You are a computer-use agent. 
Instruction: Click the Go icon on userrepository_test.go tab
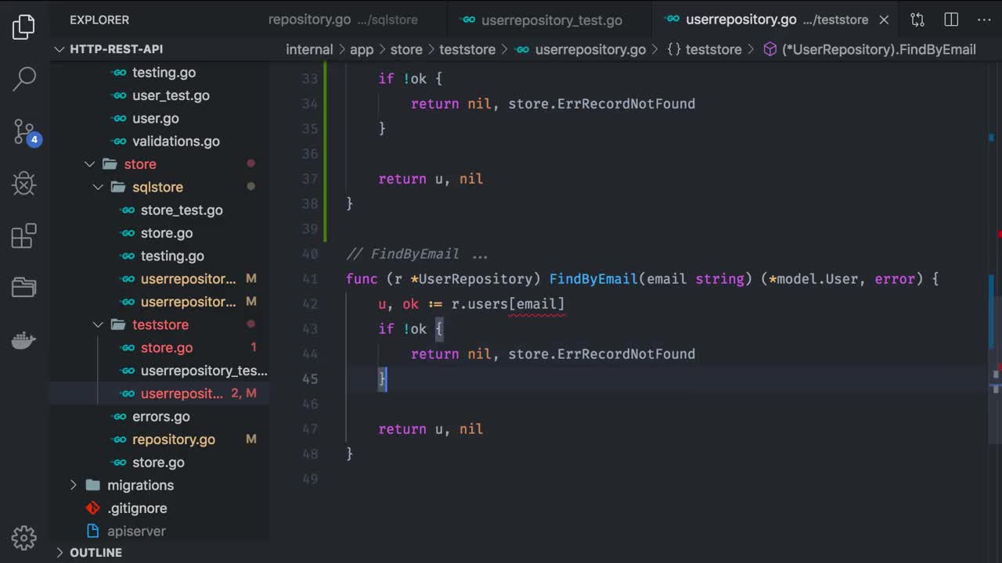468,20
